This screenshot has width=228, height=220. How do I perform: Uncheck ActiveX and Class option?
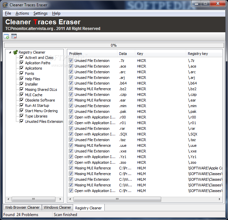point(22,57)
